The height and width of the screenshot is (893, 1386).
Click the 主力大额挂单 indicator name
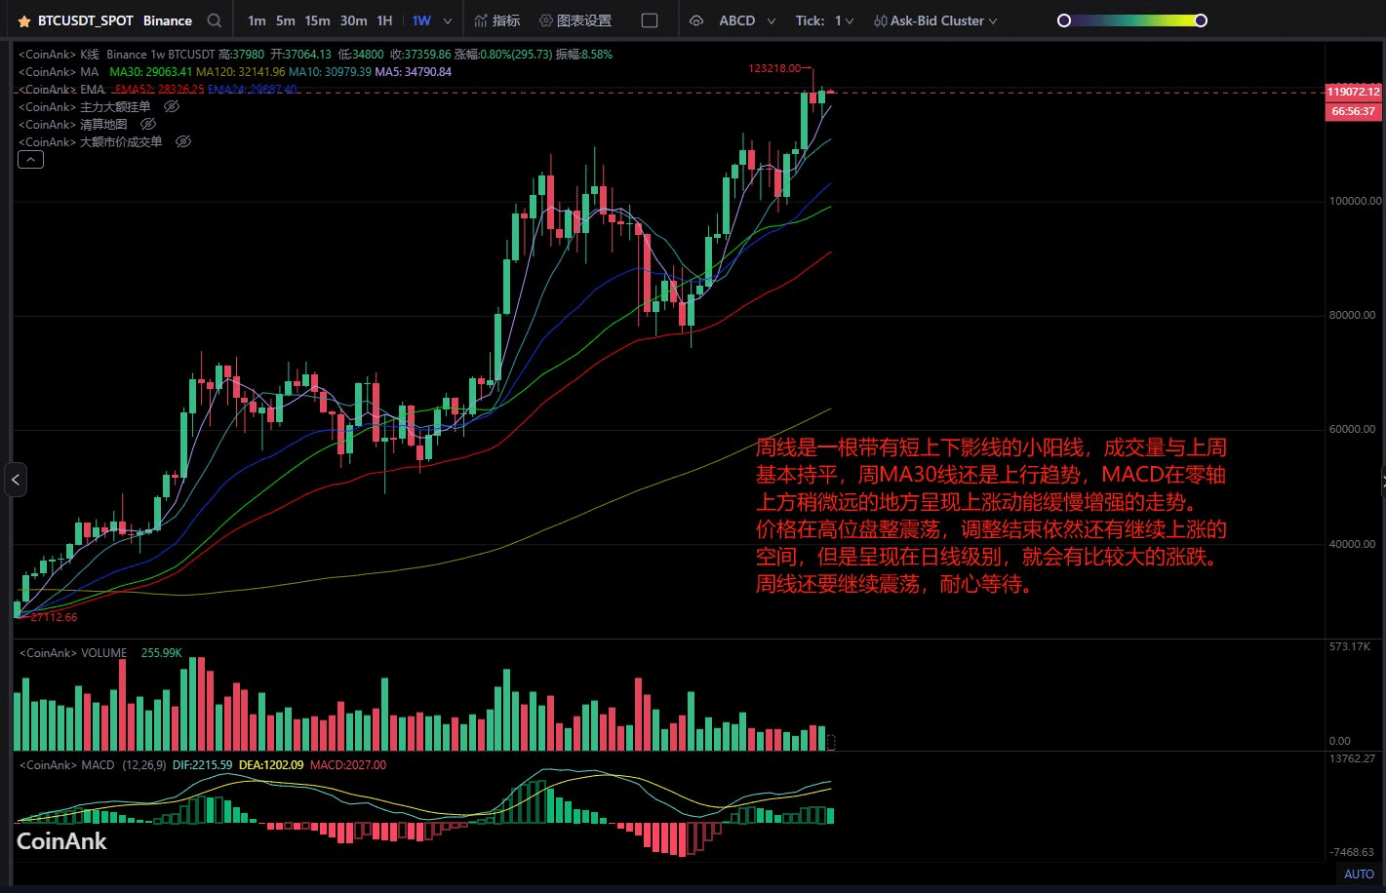click(115, 106)
